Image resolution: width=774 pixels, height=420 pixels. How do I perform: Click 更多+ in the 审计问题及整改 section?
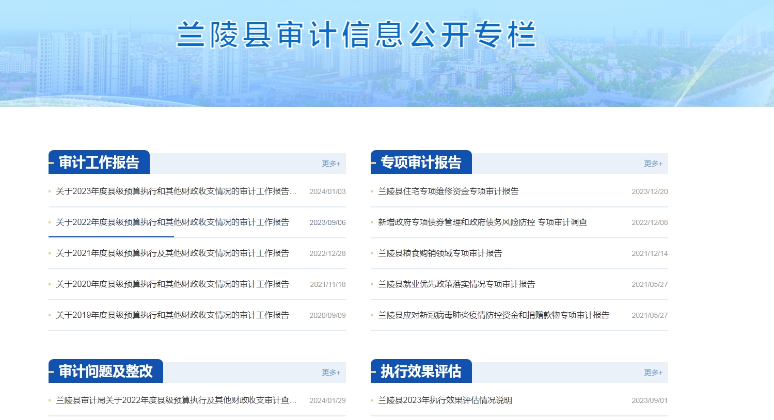(x=331, y=373)
